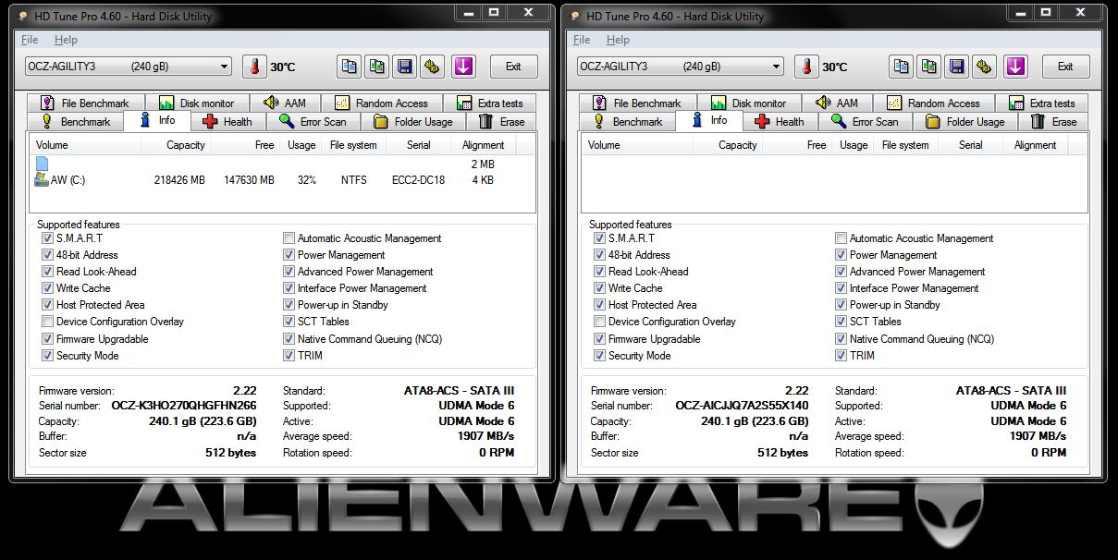Image resolution: width=1118 pixels, height=560 pixels.
Task: Switch to Random Access tab in left window
Action: point(382,103)
